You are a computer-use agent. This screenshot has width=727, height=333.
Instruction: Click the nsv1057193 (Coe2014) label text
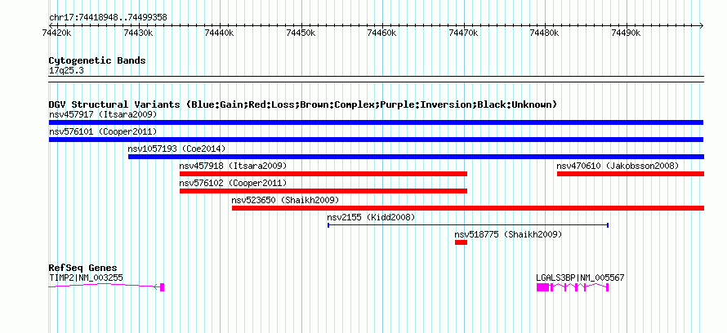(176, 149)
